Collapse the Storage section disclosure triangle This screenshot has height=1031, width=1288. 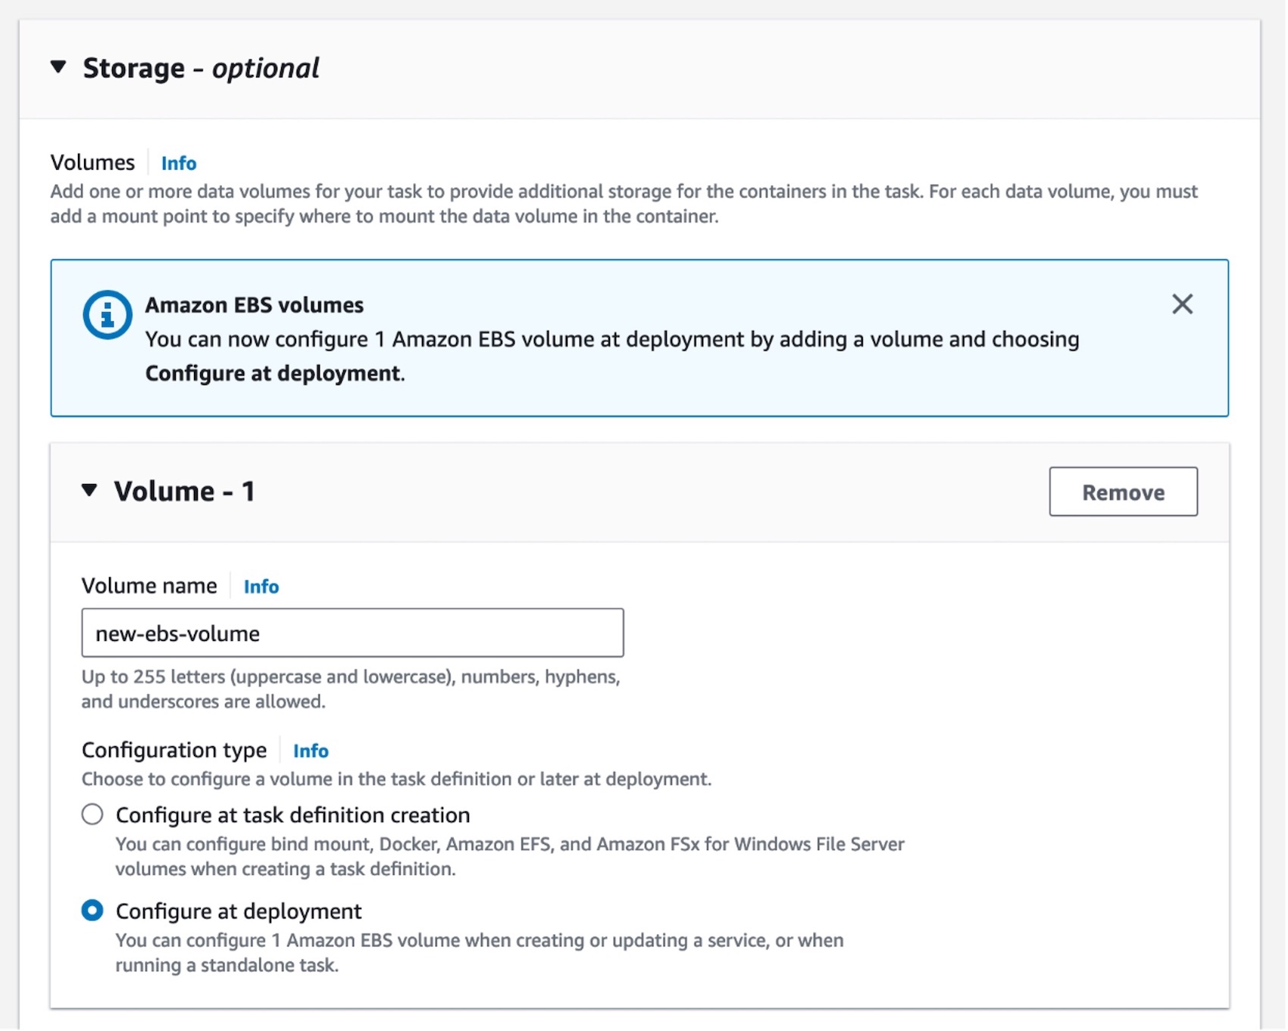pos(58,67)
